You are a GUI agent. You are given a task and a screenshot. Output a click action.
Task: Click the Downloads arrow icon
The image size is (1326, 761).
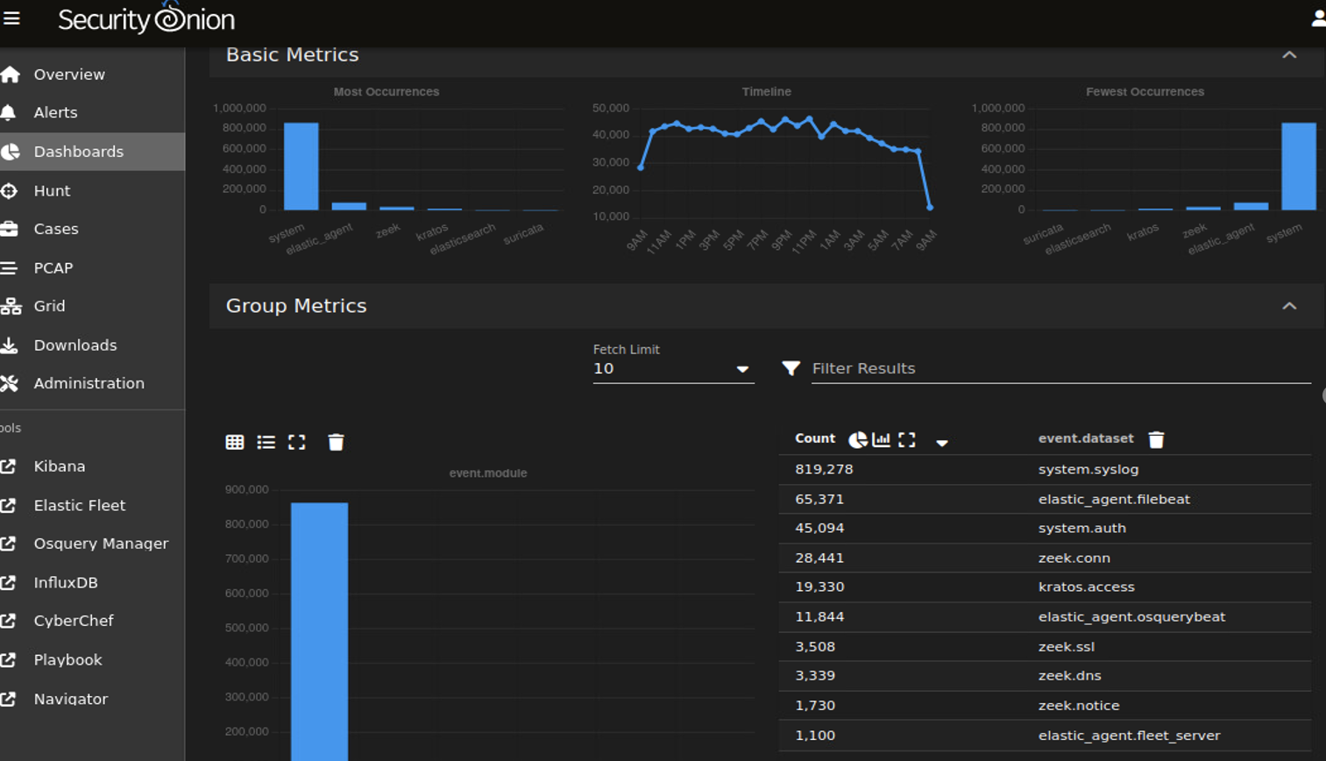click(9, 345)
